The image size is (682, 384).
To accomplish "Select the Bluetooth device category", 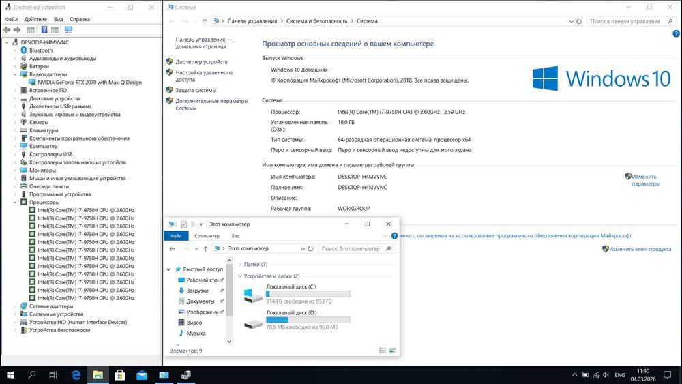I will click(x=41, y=50).
